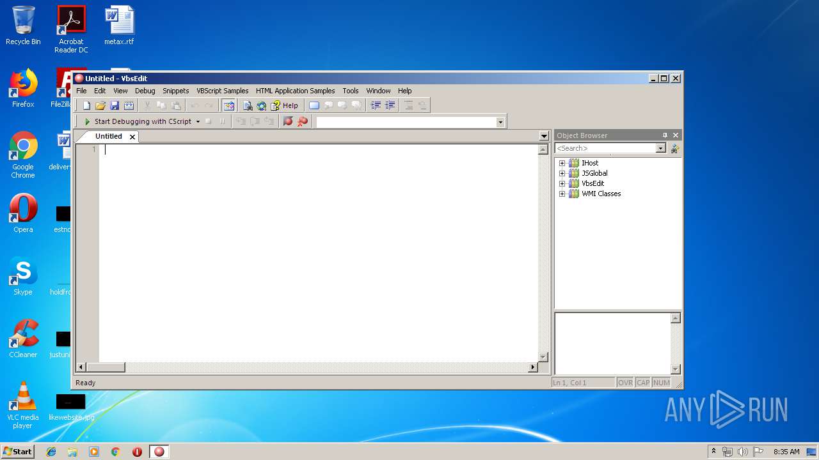
Task: Clear all breakpoints icon
Action: tap(303, 121)
